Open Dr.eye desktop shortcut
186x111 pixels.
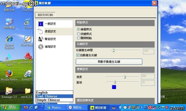pos(28,23)
